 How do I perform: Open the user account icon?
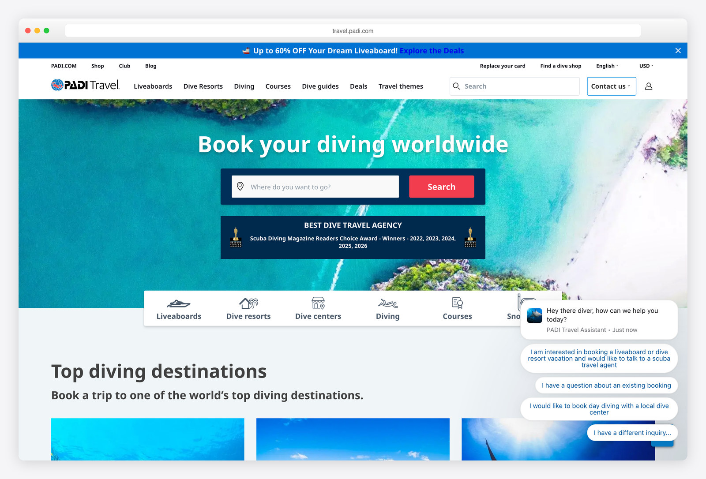[x=649, y=86]
